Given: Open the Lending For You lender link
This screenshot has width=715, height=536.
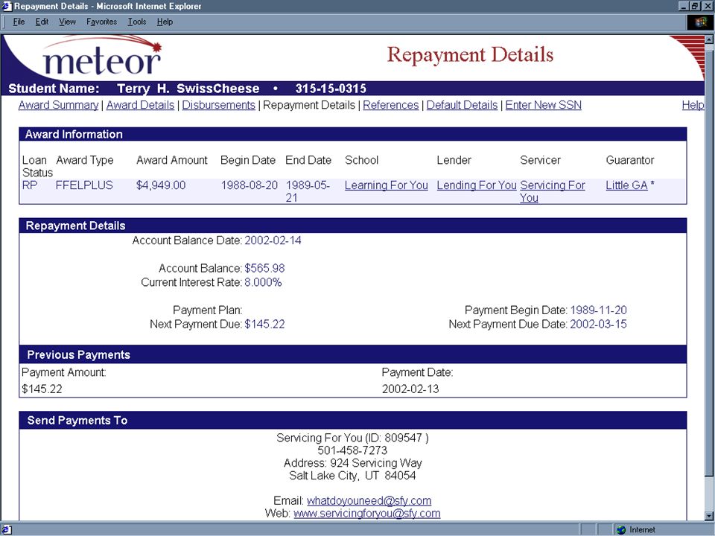Looking at the screenshot, I should point(477,185).
